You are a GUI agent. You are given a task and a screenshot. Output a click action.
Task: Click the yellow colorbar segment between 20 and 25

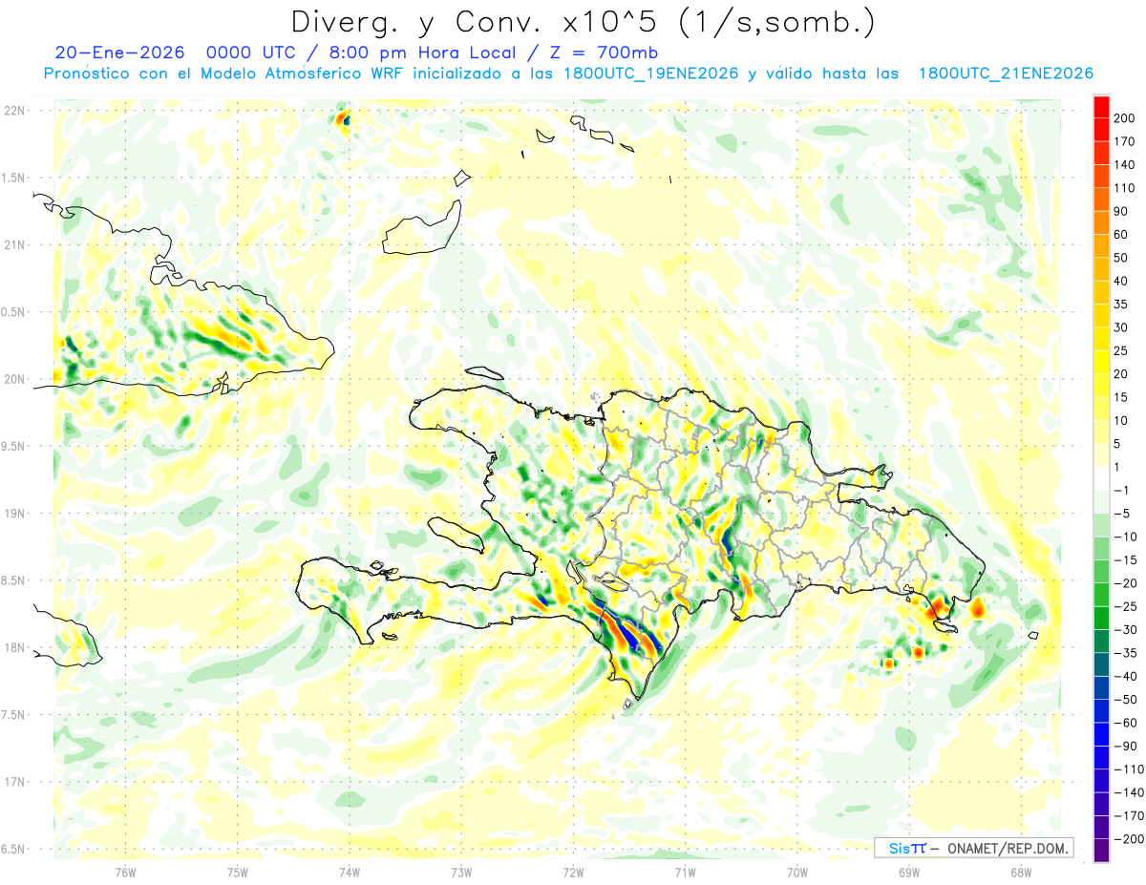[1101, 363]
